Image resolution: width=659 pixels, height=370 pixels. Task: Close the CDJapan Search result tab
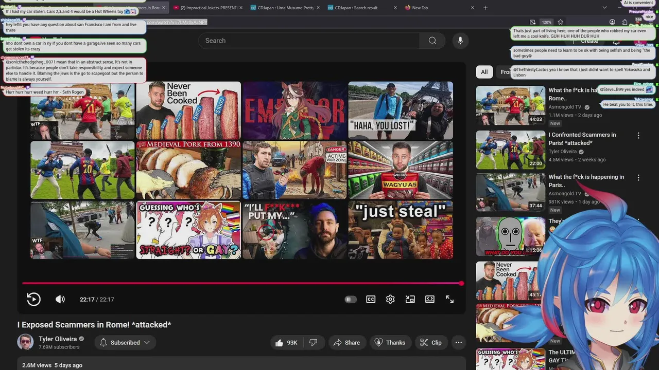395,8
